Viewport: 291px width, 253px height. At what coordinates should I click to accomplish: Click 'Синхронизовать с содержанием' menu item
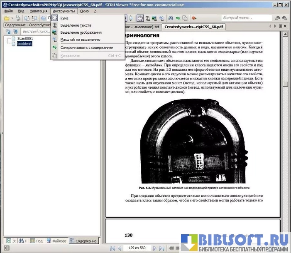86,48
